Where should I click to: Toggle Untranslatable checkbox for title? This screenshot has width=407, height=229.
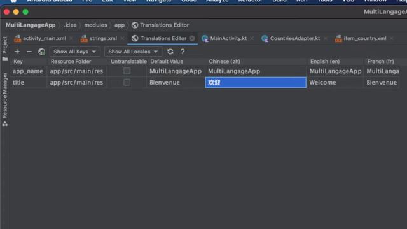click(x=127, y=82)
